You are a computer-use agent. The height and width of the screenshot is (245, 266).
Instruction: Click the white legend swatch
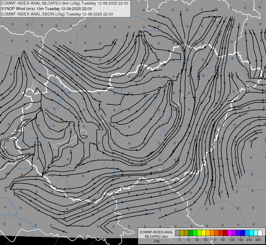(260, 233)
